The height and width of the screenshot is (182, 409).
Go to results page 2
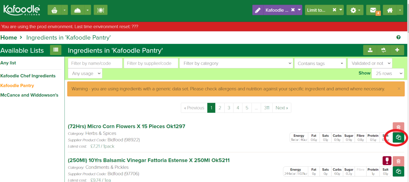point(220,108)
